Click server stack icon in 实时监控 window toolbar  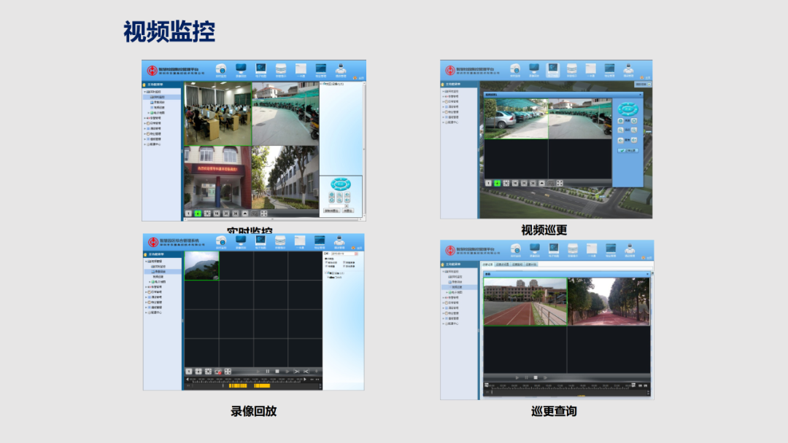281,68
